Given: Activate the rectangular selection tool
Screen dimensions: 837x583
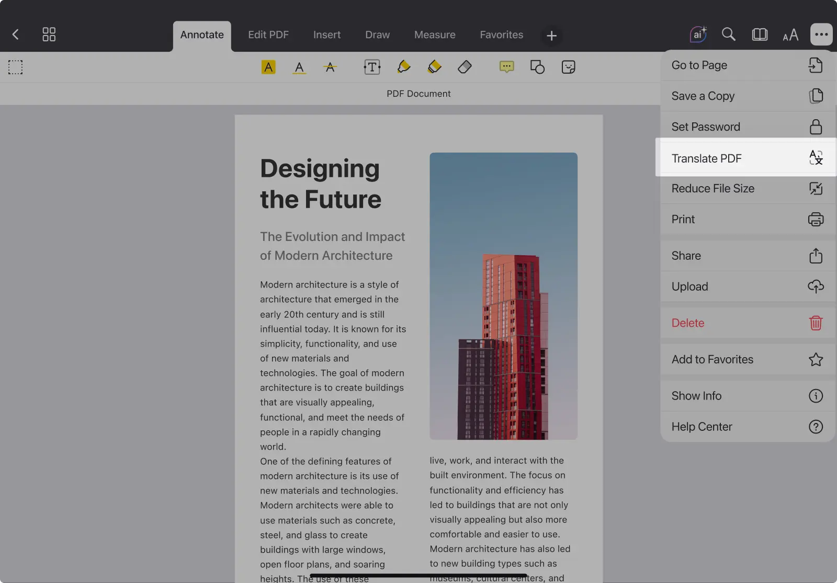Looking at the screenshot, I should [15, 67].
